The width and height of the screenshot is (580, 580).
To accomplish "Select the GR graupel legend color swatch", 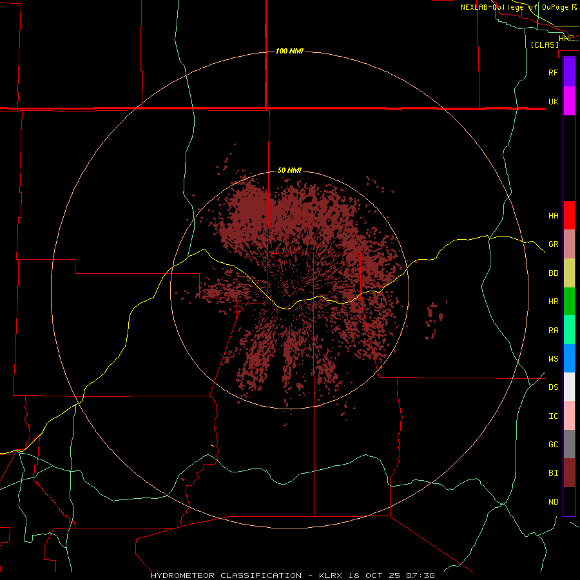I will click(x=569, y=244).
